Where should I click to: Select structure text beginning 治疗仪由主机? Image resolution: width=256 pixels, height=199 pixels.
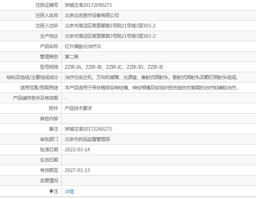(x=151, y=77)
